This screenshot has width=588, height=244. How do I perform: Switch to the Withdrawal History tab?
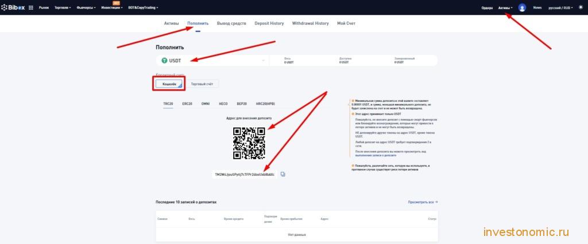311,23
